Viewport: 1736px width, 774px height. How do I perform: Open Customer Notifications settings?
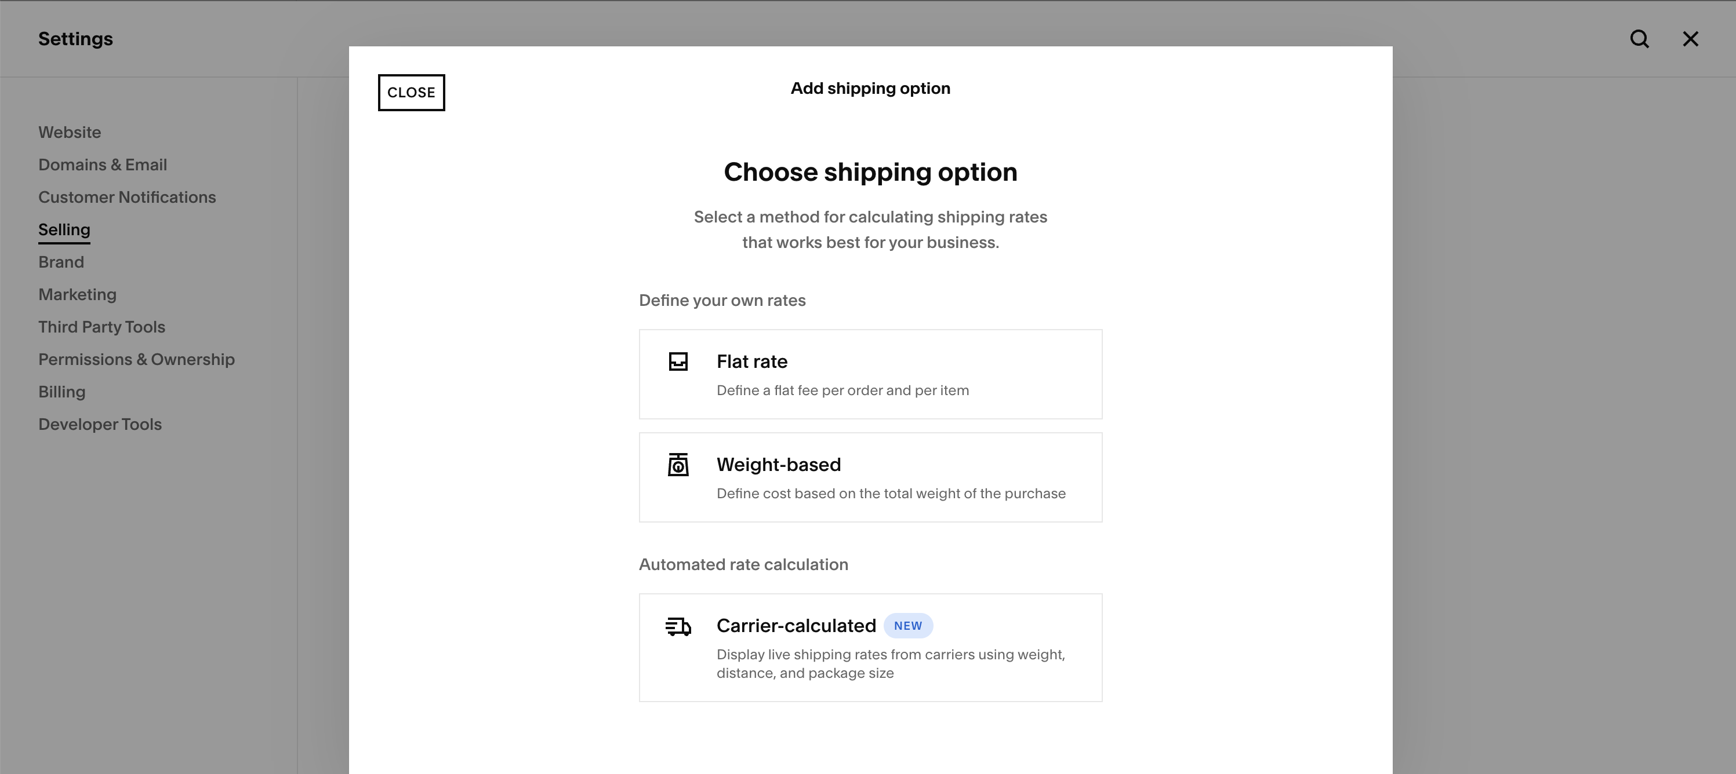tap(127, 198)
